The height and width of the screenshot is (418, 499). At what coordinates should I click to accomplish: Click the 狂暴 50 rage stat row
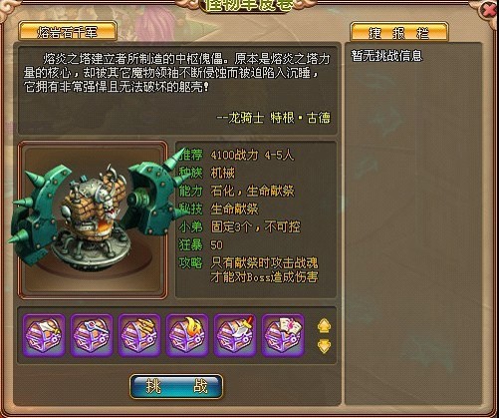pos(201,245)
